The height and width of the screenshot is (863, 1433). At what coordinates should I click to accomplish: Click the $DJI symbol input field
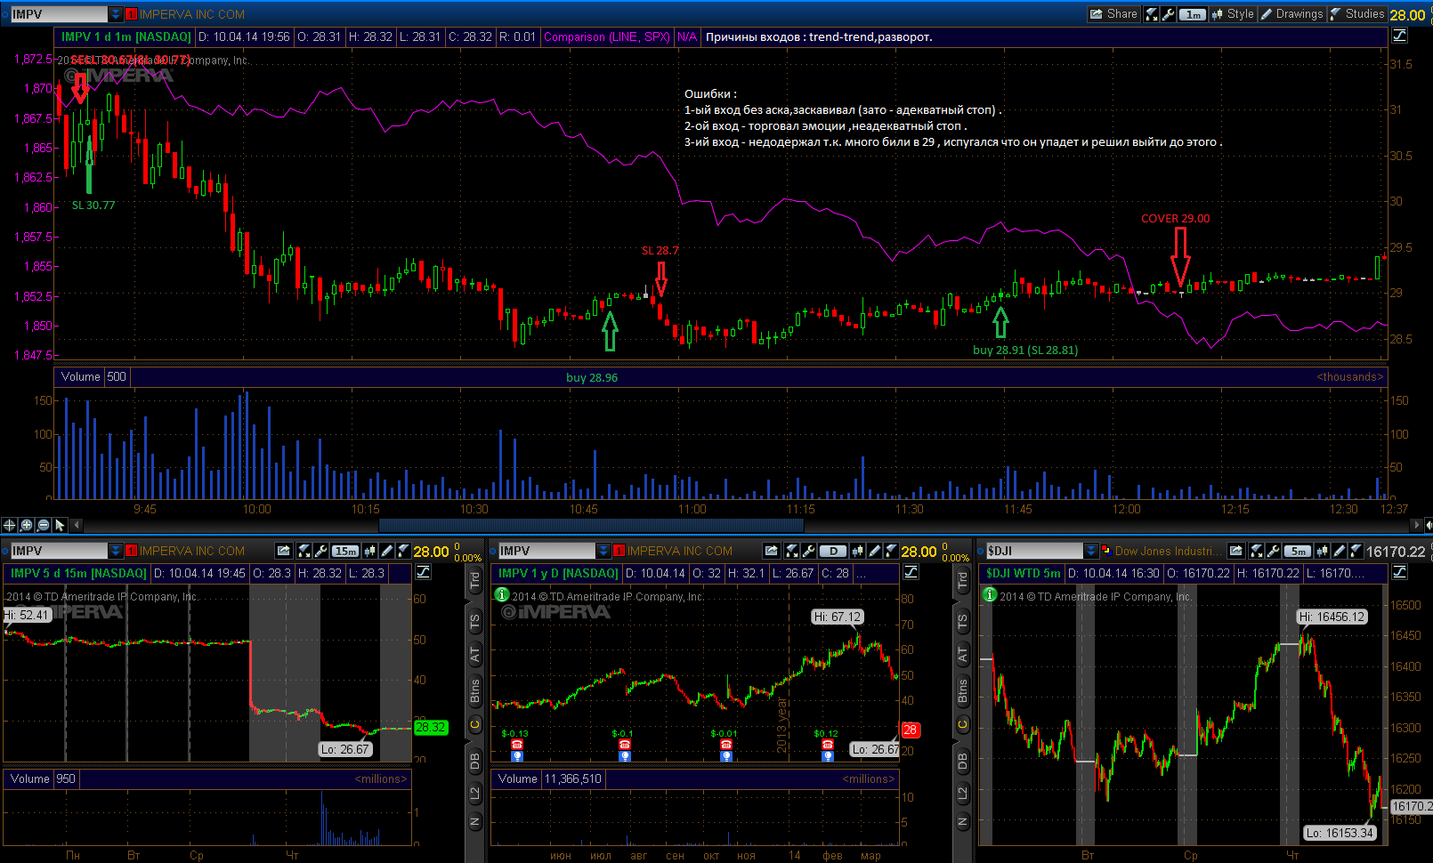click(1034, 551)
